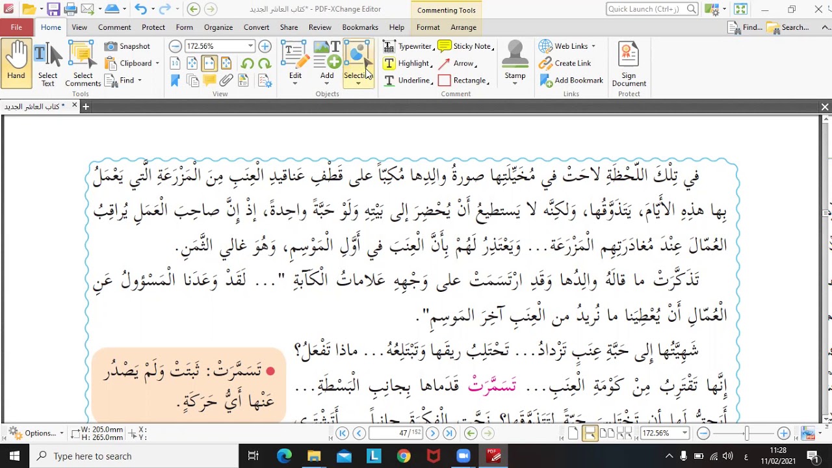The width and height of the screenshot is (832, 468).
Task: Open the Format commenting tab
Action: 428,27
